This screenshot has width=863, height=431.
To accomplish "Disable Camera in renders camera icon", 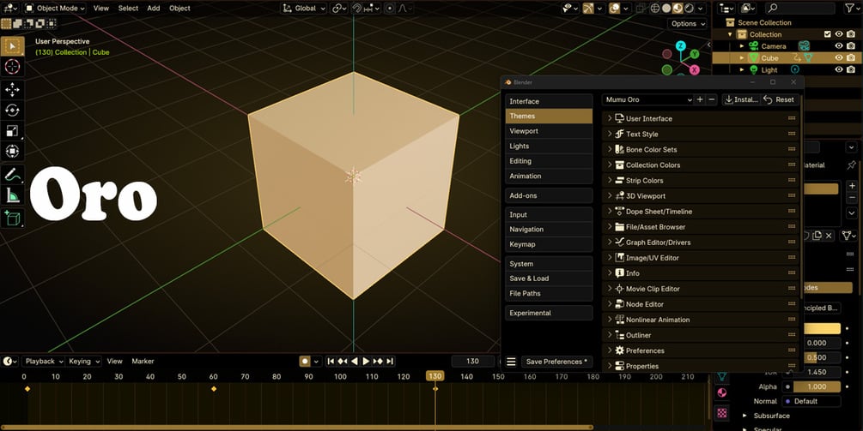I will pos(851,46).
